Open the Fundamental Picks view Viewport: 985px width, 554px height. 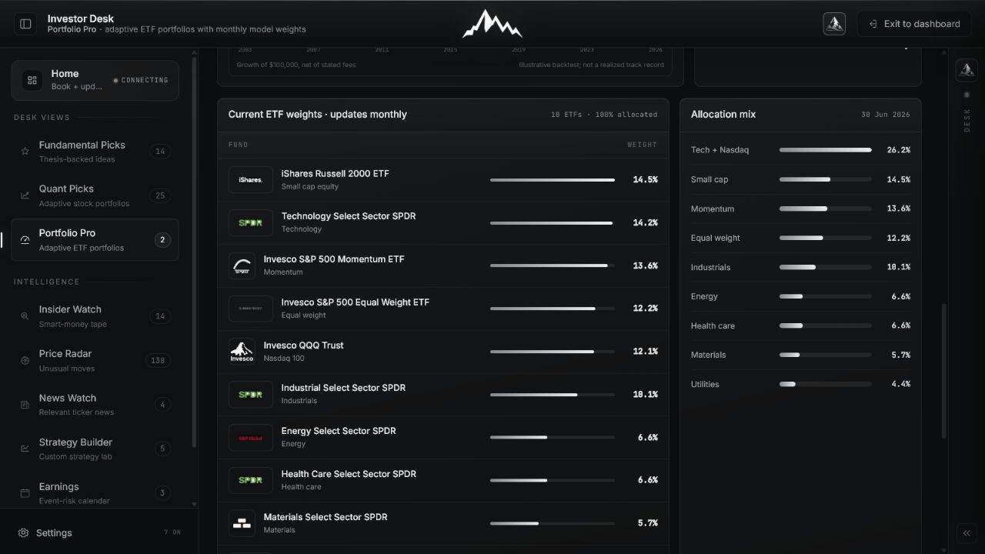pyautogui.click(x=95, y=152)
